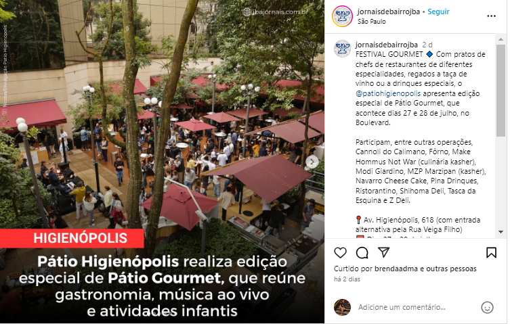The width and height of the screenshot is (510, 324).
Task: Open the São Paulo location link
Action: (x=371, y=22)
